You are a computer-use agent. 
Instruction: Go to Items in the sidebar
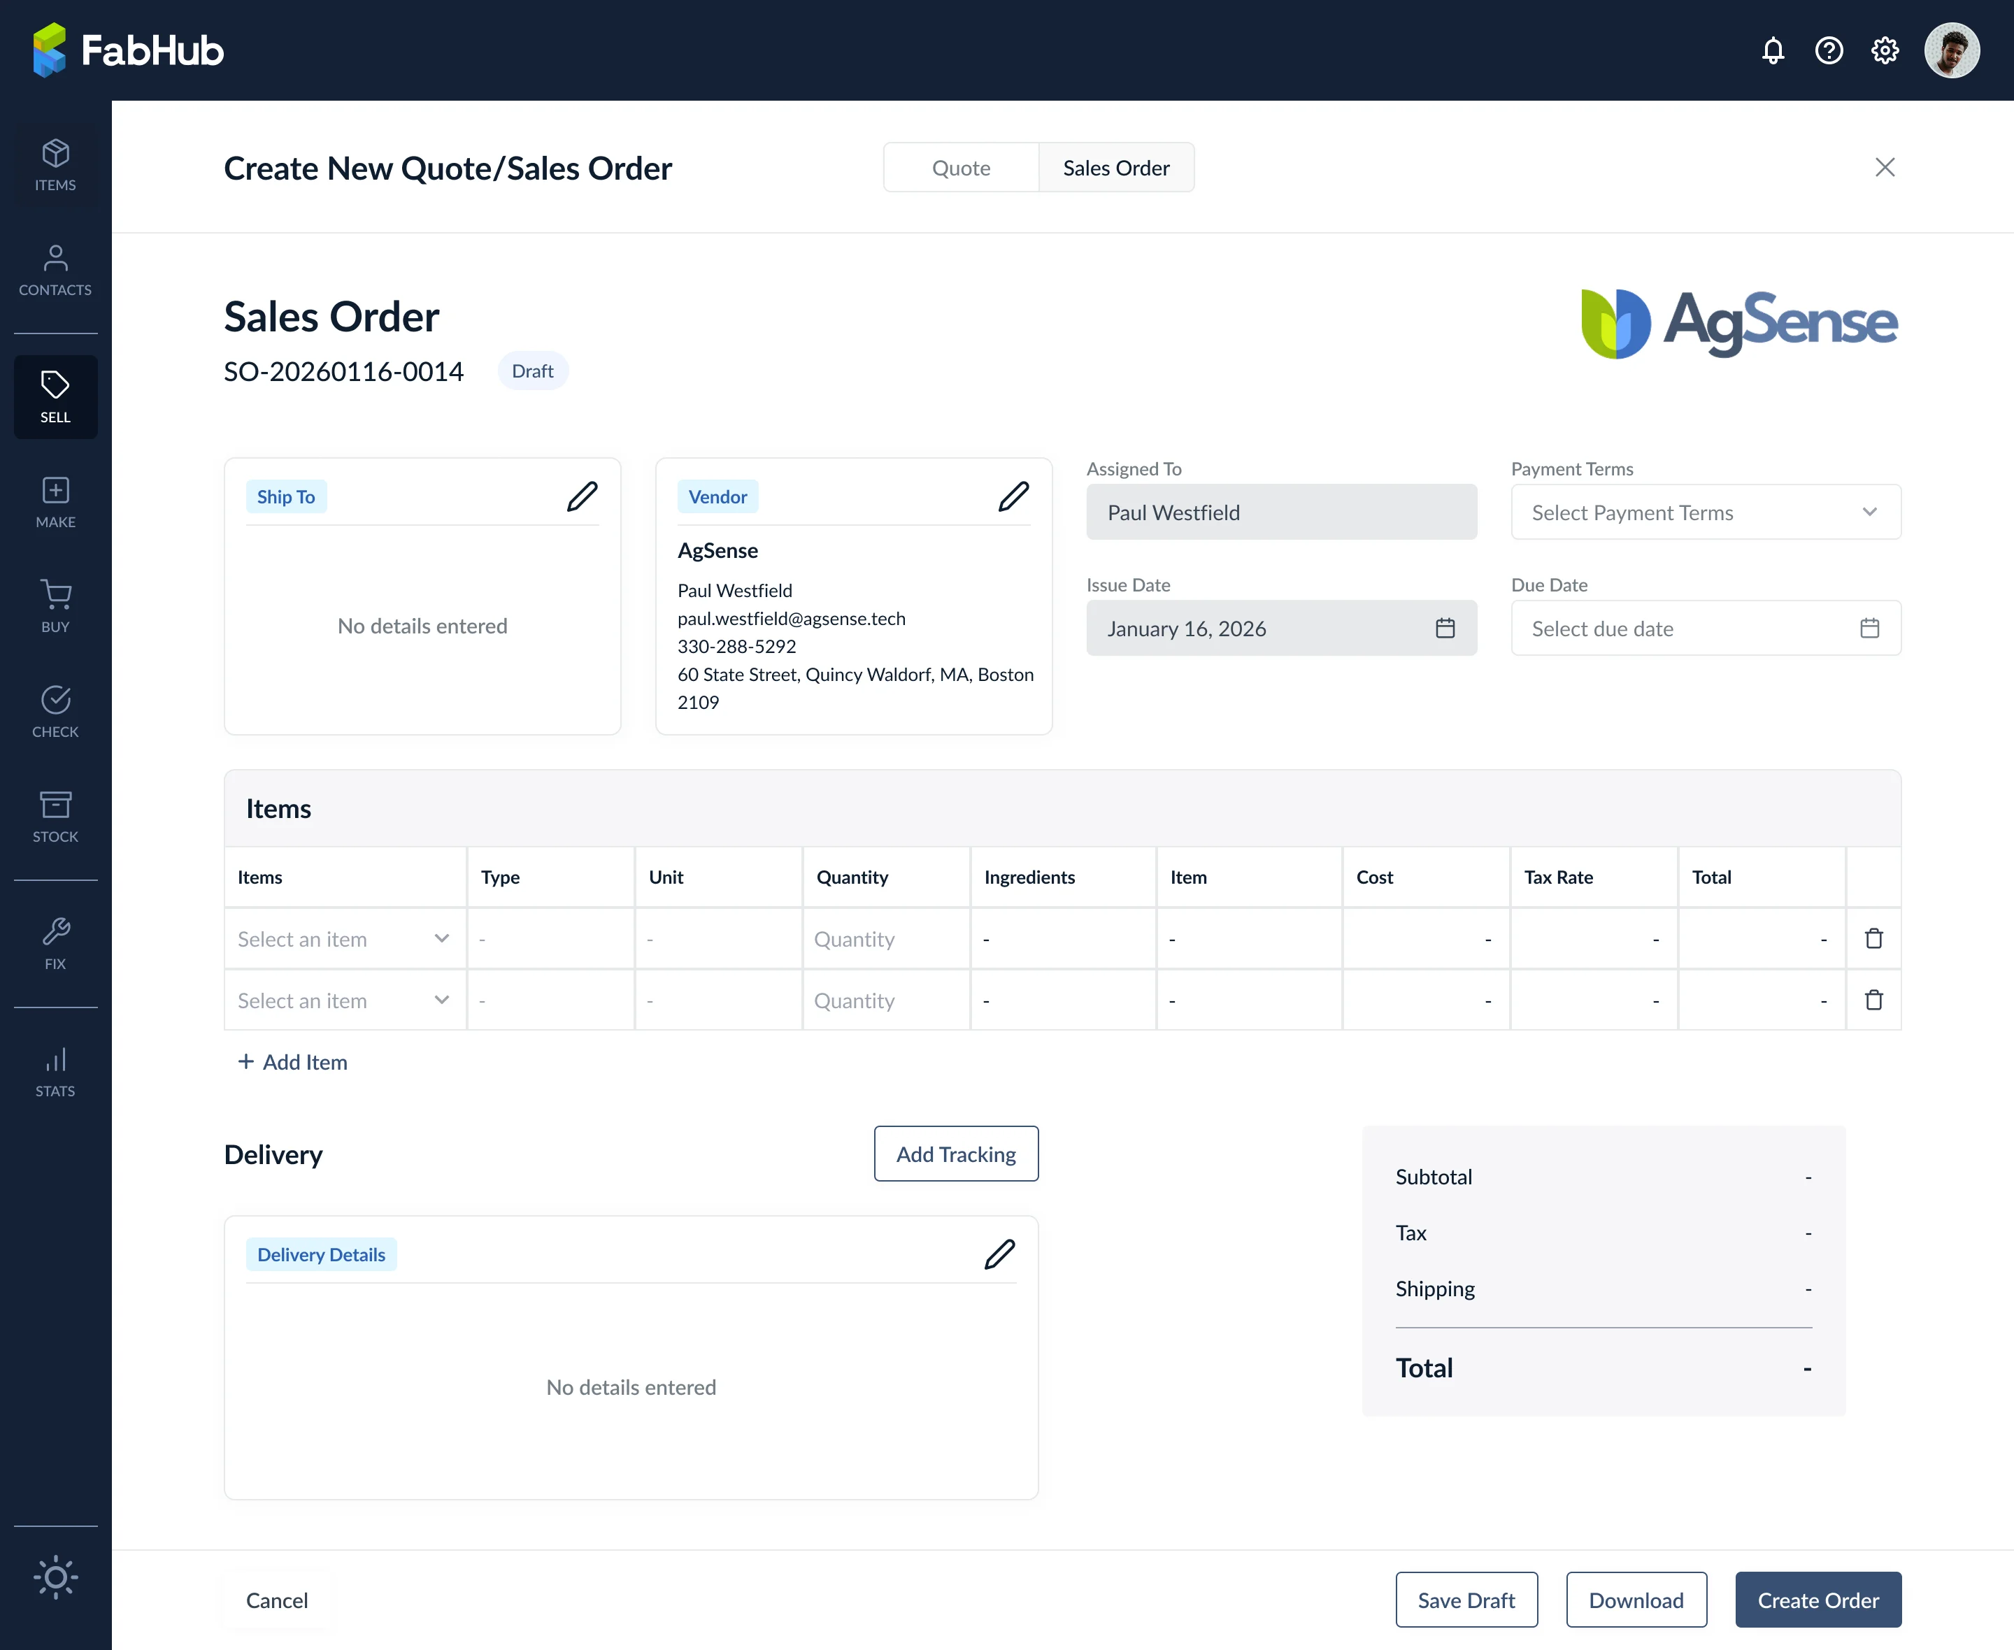[x=55, y=166]
